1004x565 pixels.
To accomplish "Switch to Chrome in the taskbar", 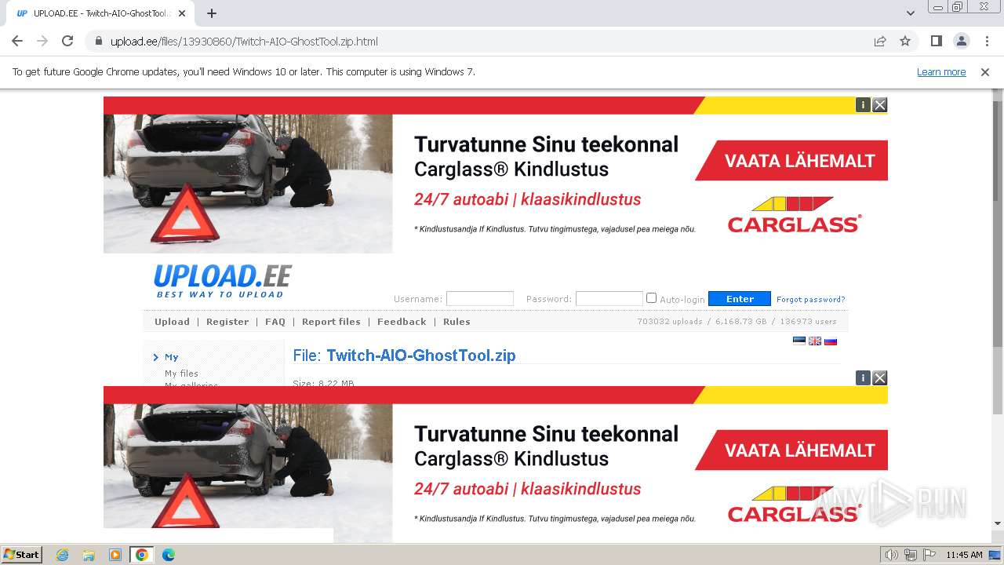I will pyautogui.click(x=142, y=555).
